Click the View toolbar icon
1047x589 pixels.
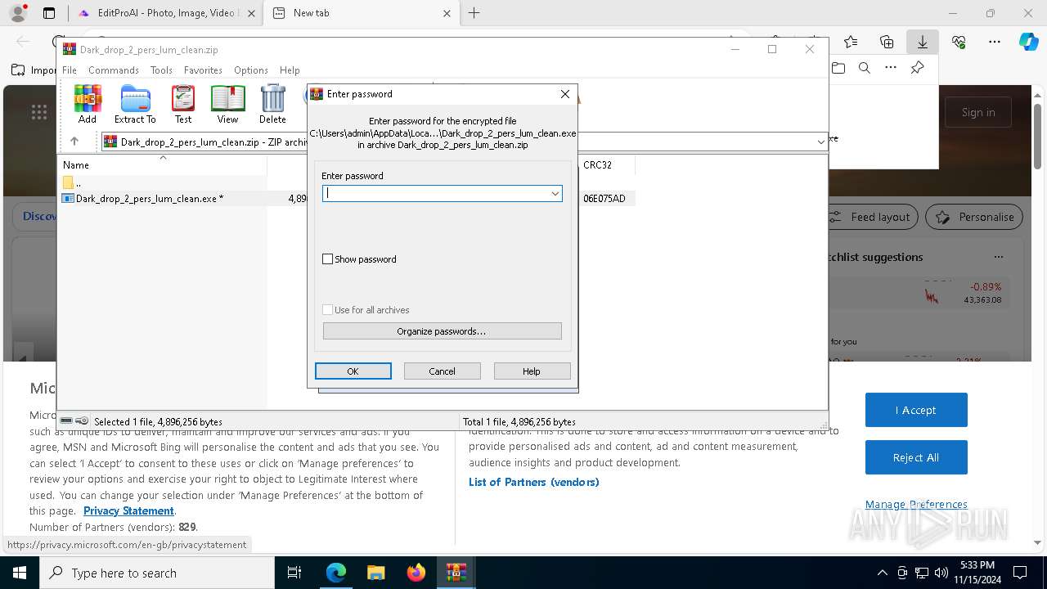[227, 104]
